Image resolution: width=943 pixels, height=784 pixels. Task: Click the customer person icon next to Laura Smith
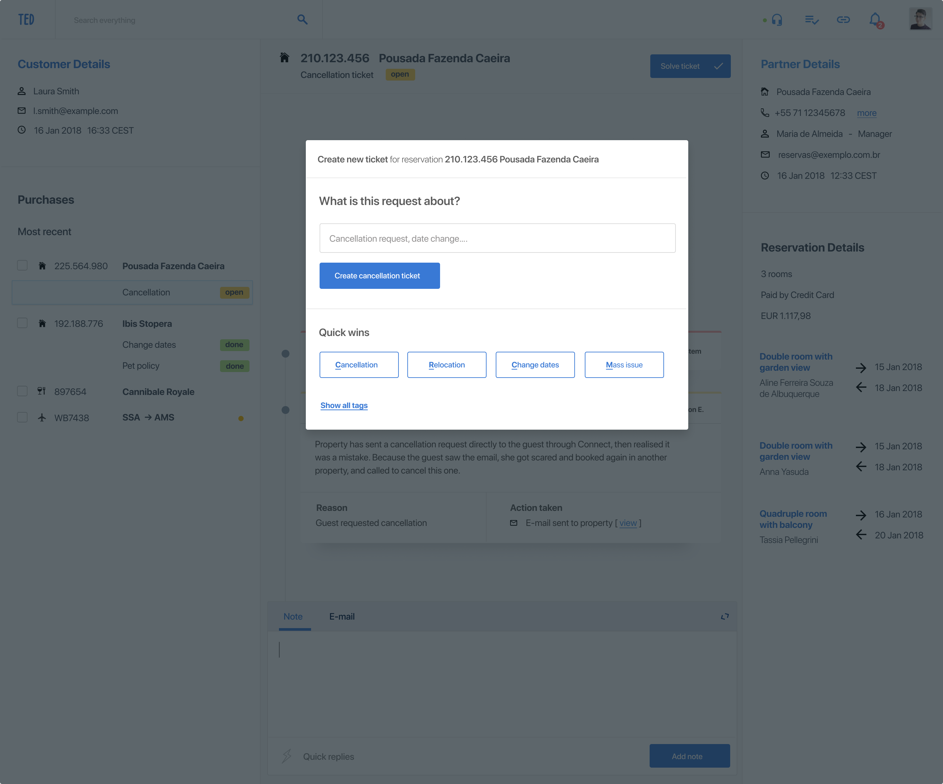pos(22,91)
